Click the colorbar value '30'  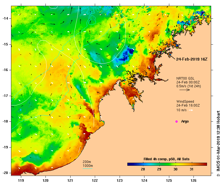pos(175,169)
